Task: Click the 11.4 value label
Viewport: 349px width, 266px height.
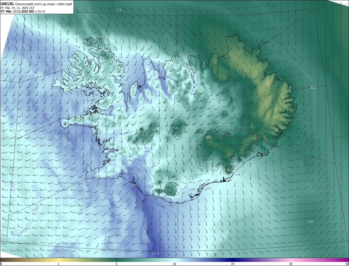Action: click(x=61, y=252)
